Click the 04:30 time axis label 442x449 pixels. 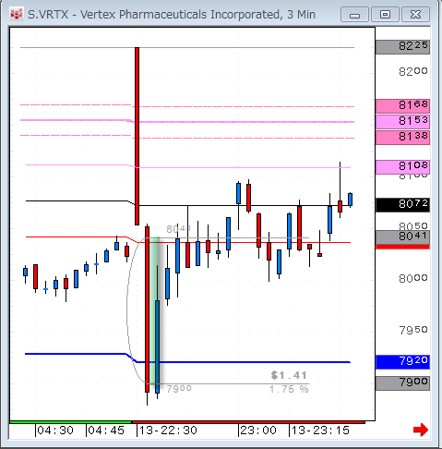(x=55, y=431)
